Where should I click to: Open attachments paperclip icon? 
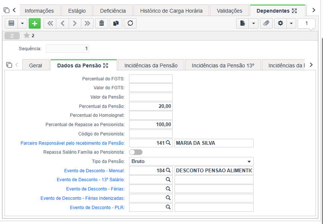coord(266,23)
